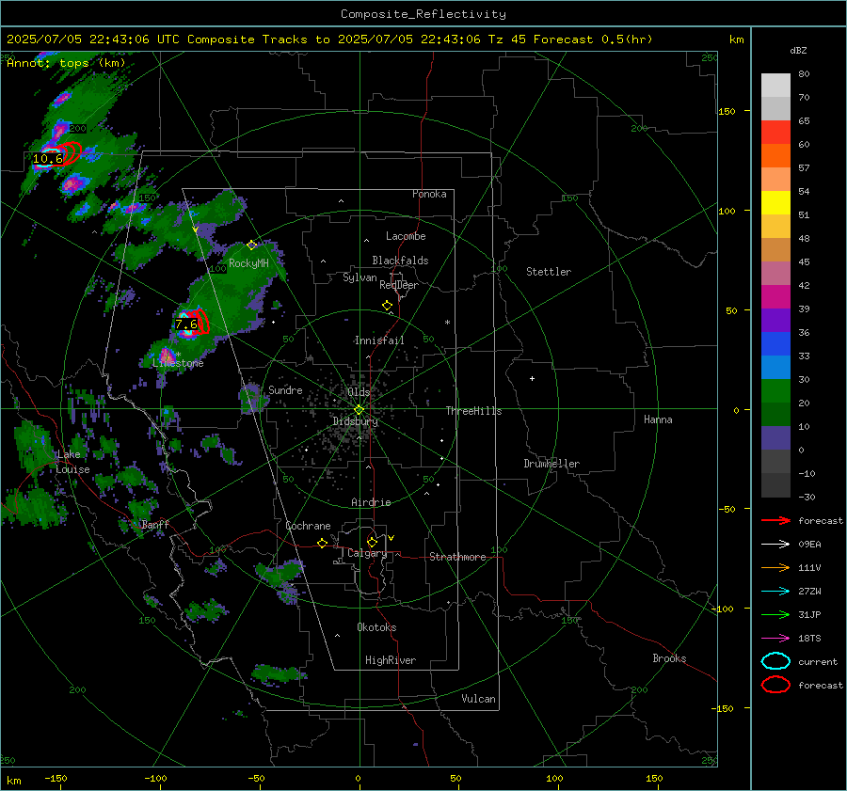Click the Sylvan town label

(x=360, y=277)
